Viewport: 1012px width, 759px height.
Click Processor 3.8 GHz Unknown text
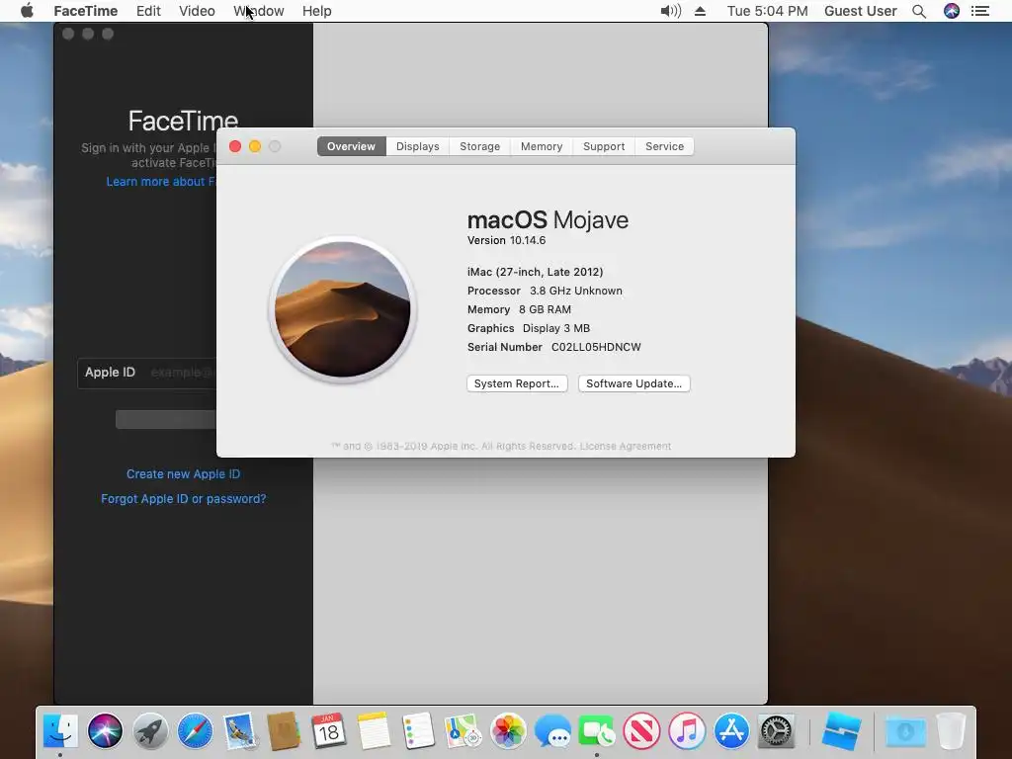pyautogui.click(x=545, y=291)
